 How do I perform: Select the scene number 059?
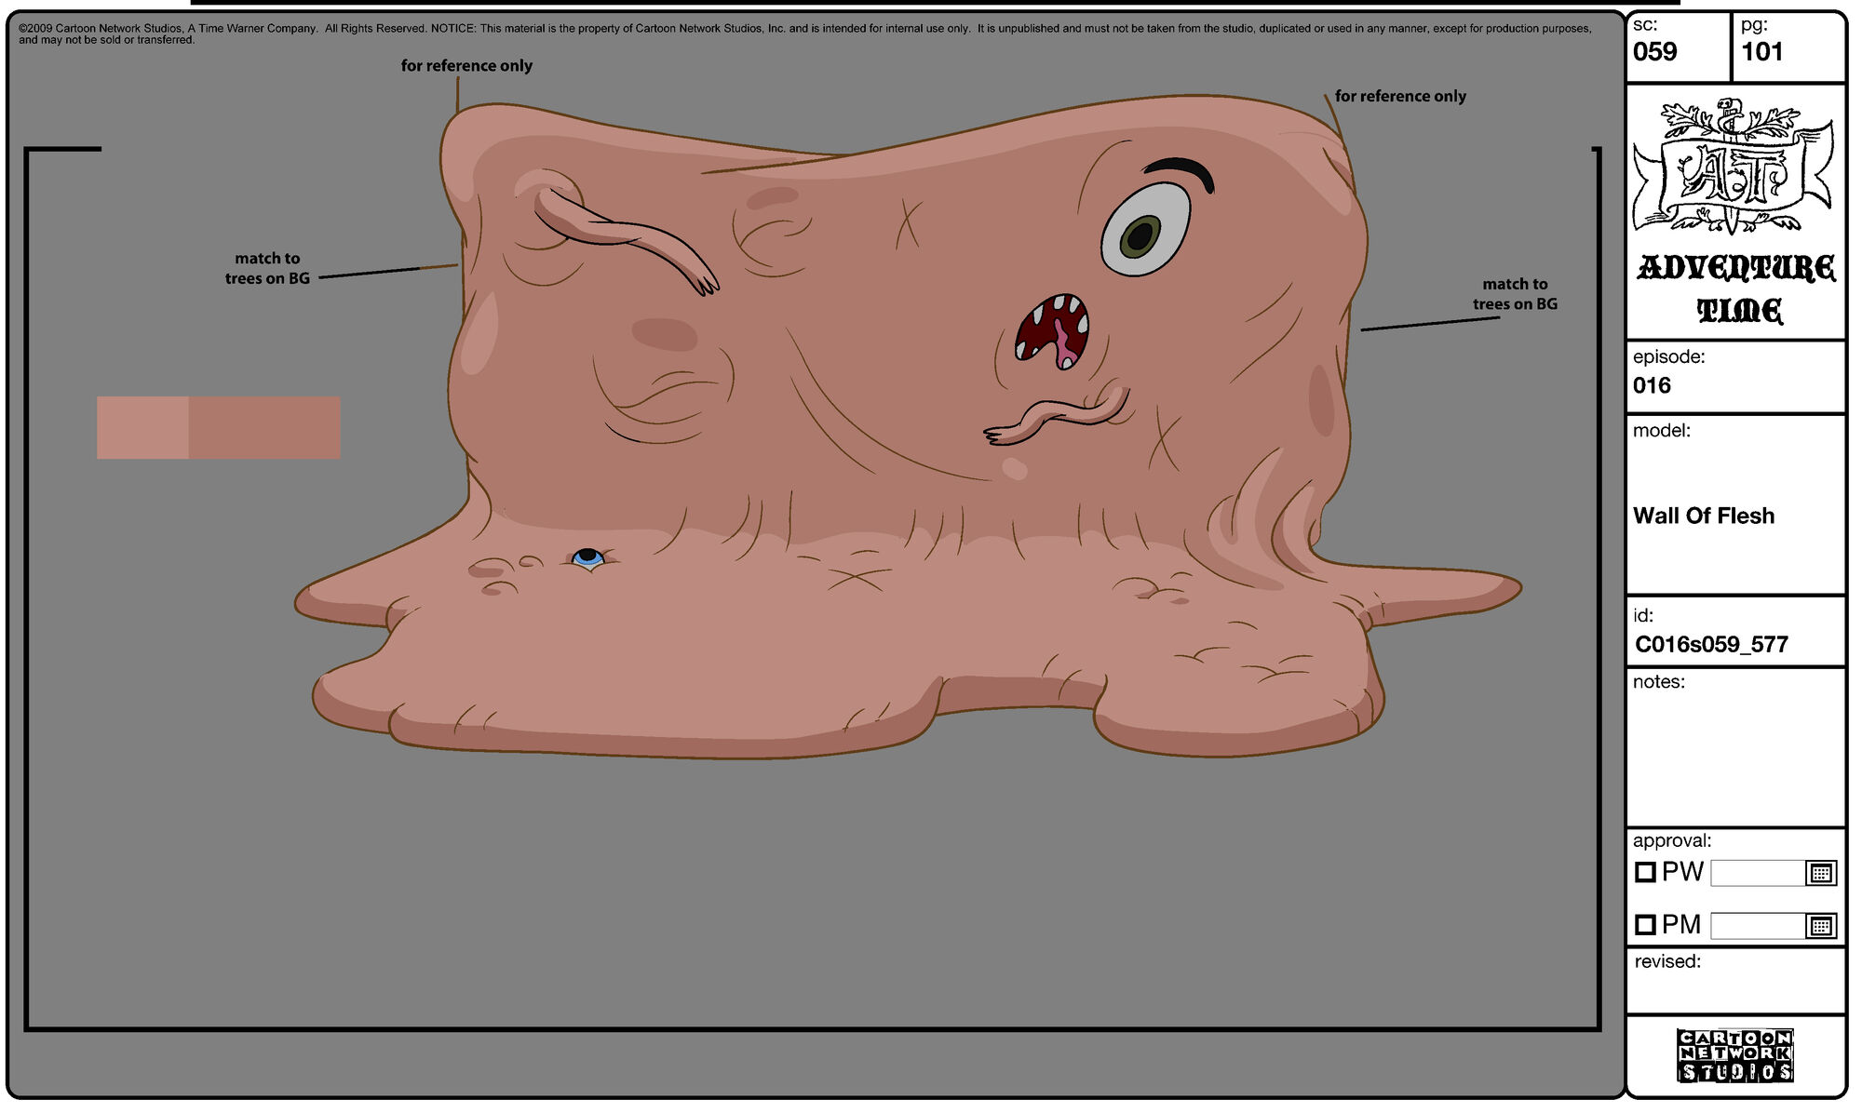[1655, 52]
